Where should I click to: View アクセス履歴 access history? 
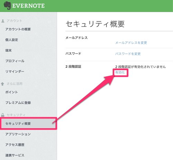(x=15, y=145)
